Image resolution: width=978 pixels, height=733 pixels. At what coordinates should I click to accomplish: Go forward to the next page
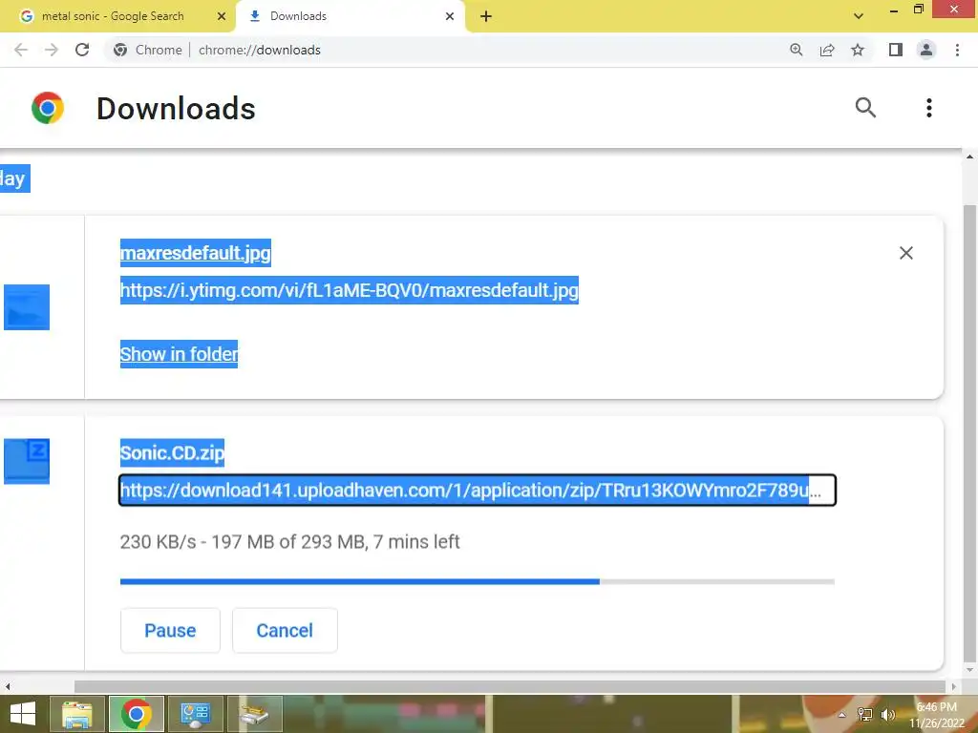(x=52, y=50)
